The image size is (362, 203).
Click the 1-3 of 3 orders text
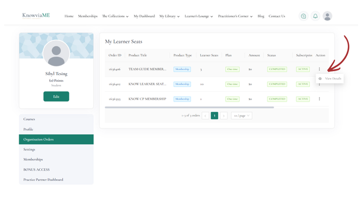[191, 116]
